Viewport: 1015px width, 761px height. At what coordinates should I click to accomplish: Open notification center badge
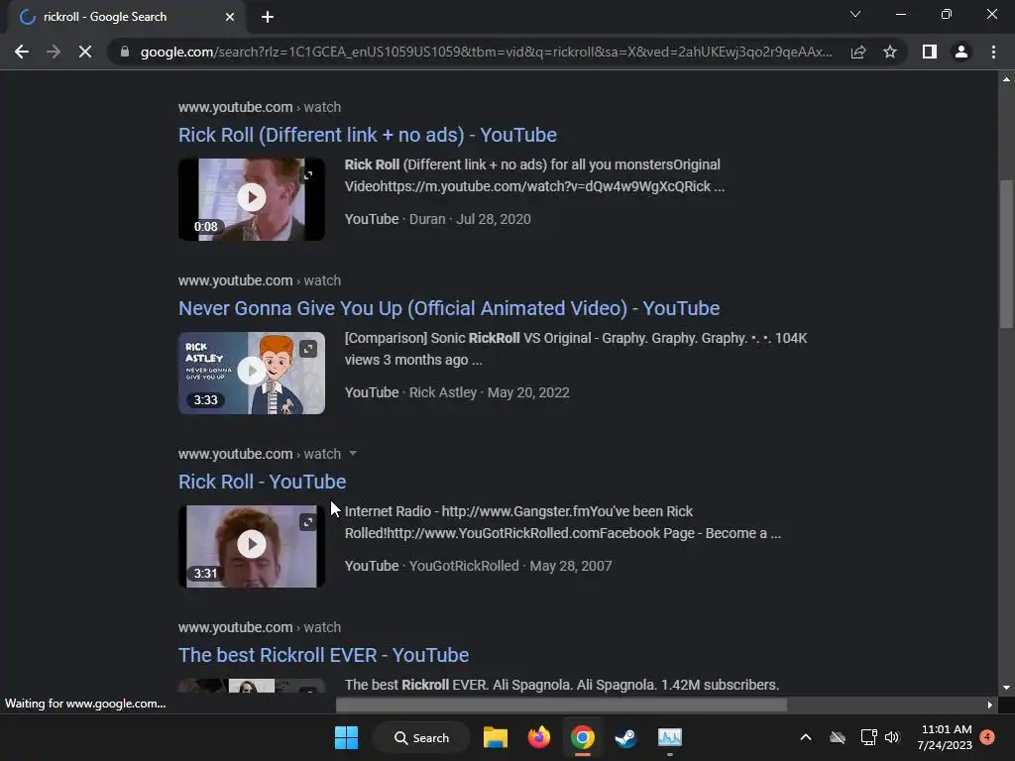click(987, 737)
